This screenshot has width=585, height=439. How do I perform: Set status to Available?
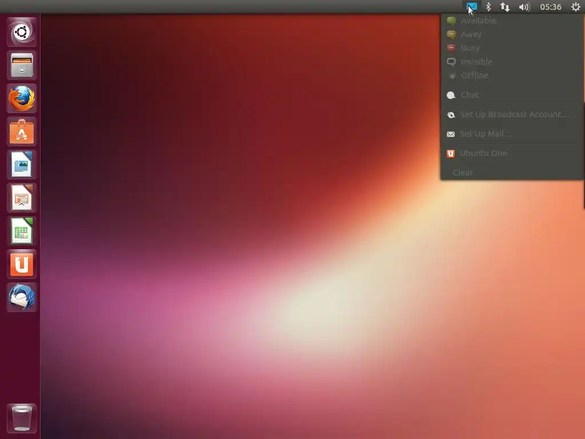[x=512, y=21]
